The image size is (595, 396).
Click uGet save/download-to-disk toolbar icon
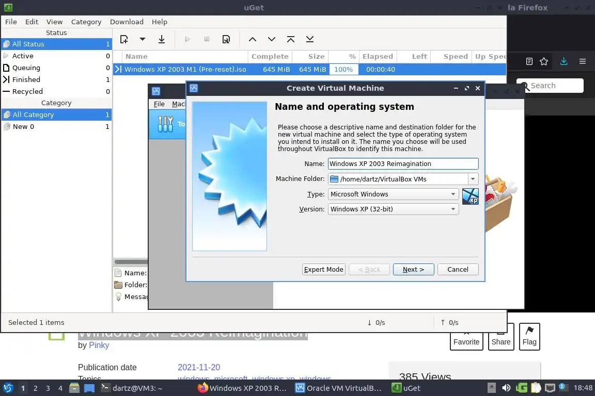click(162, 39)
